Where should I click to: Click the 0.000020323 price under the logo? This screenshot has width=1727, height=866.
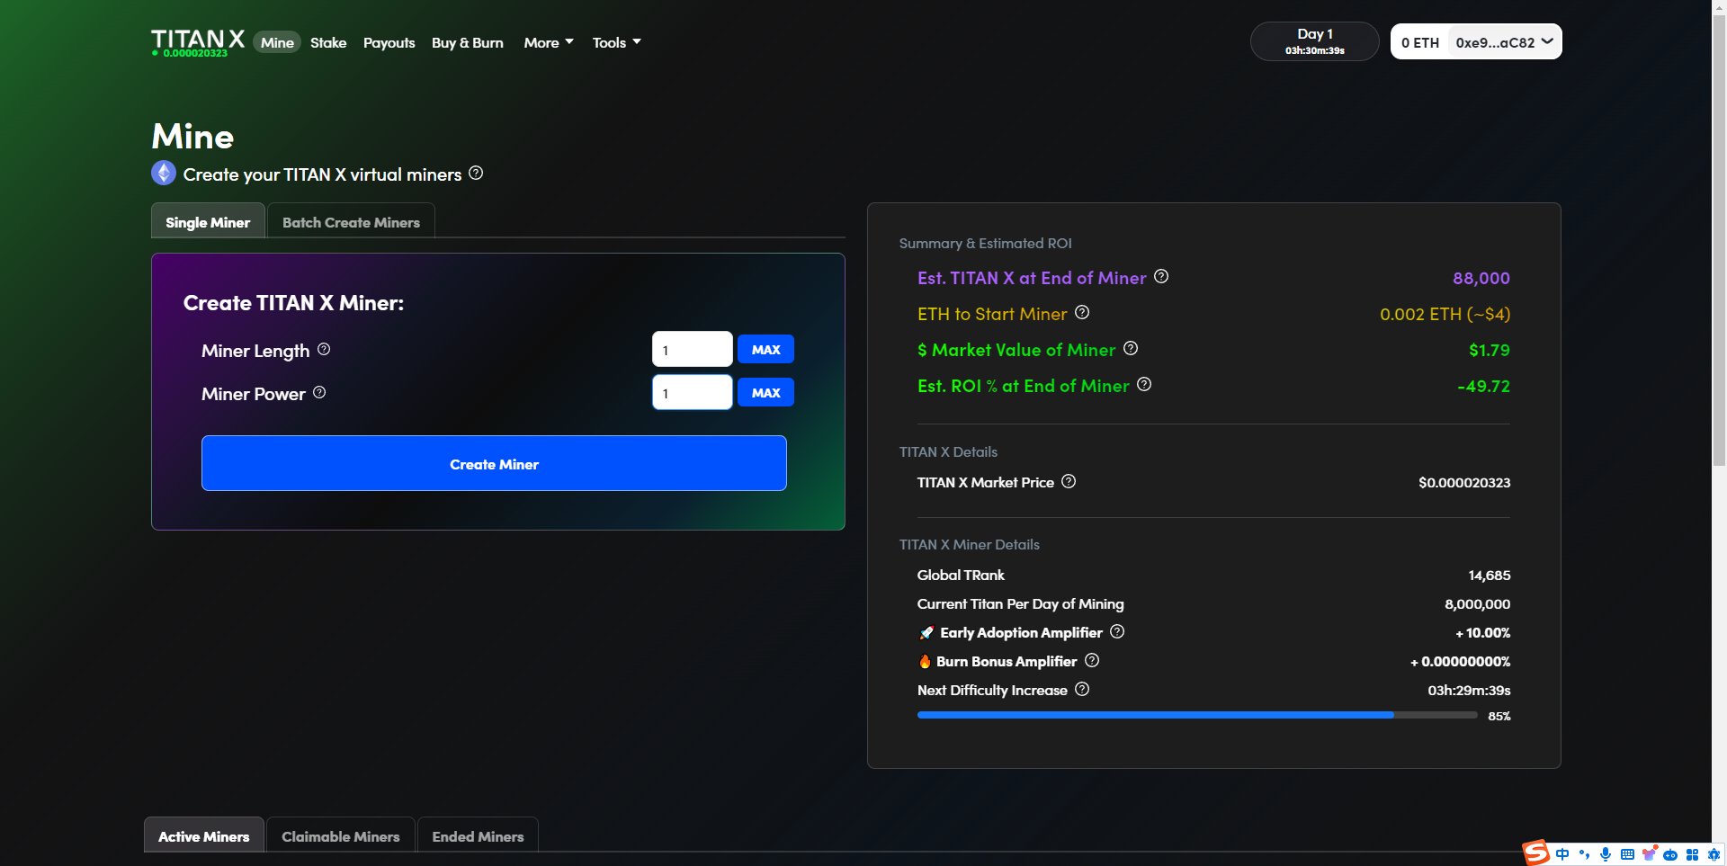pyautogui.click(x=194, y=53)
